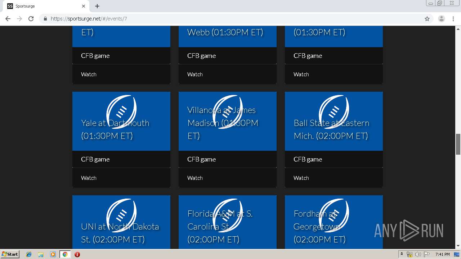Image resolution: width=461 pixels, height=259 pixels.
Task: Open the Action Center flag icon
Action: point(427,254)
